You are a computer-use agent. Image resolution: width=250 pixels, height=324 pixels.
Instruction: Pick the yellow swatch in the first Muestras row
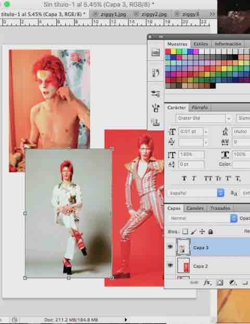tap(173, 51)
